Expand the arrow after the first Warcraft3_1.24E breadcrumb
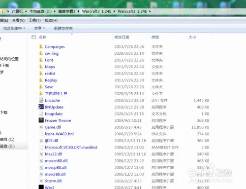246x189 pixels. 114,11
